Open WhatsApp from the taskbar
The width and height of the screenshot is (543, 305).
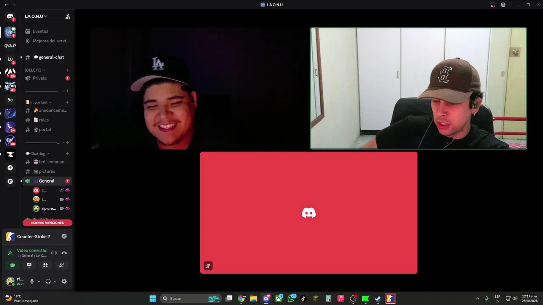coord(291,299)
